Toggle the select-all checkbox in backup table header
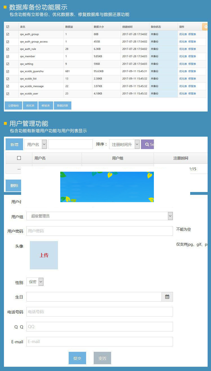The height and width of the screenshot is (371, 211). coord(8,27)
